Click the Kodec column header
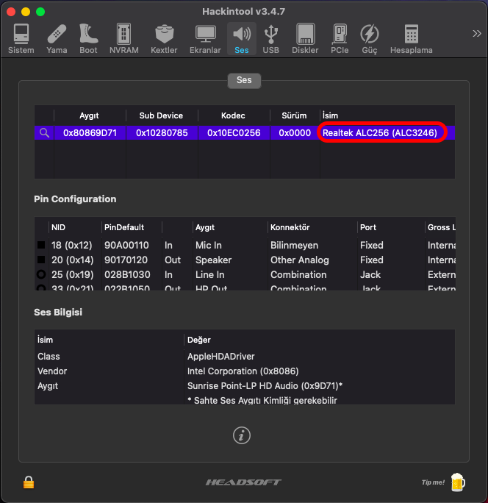 pyautogui.click(x=233, y=115)
